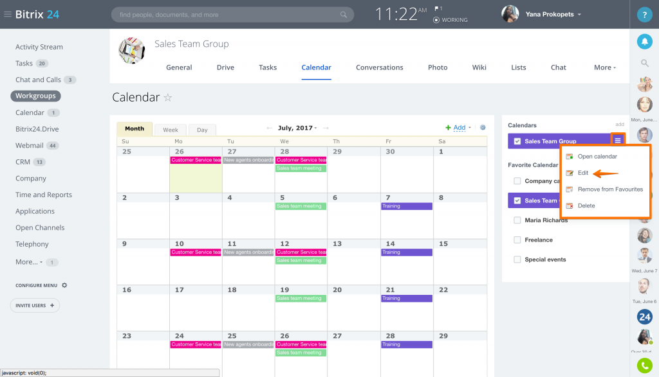Open Time and Reports in sidebar

(x=44, y=195)
